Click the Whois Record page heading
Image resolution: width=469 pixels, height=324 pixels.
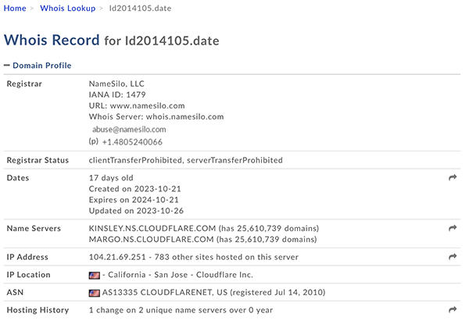(x=52, y=40)
